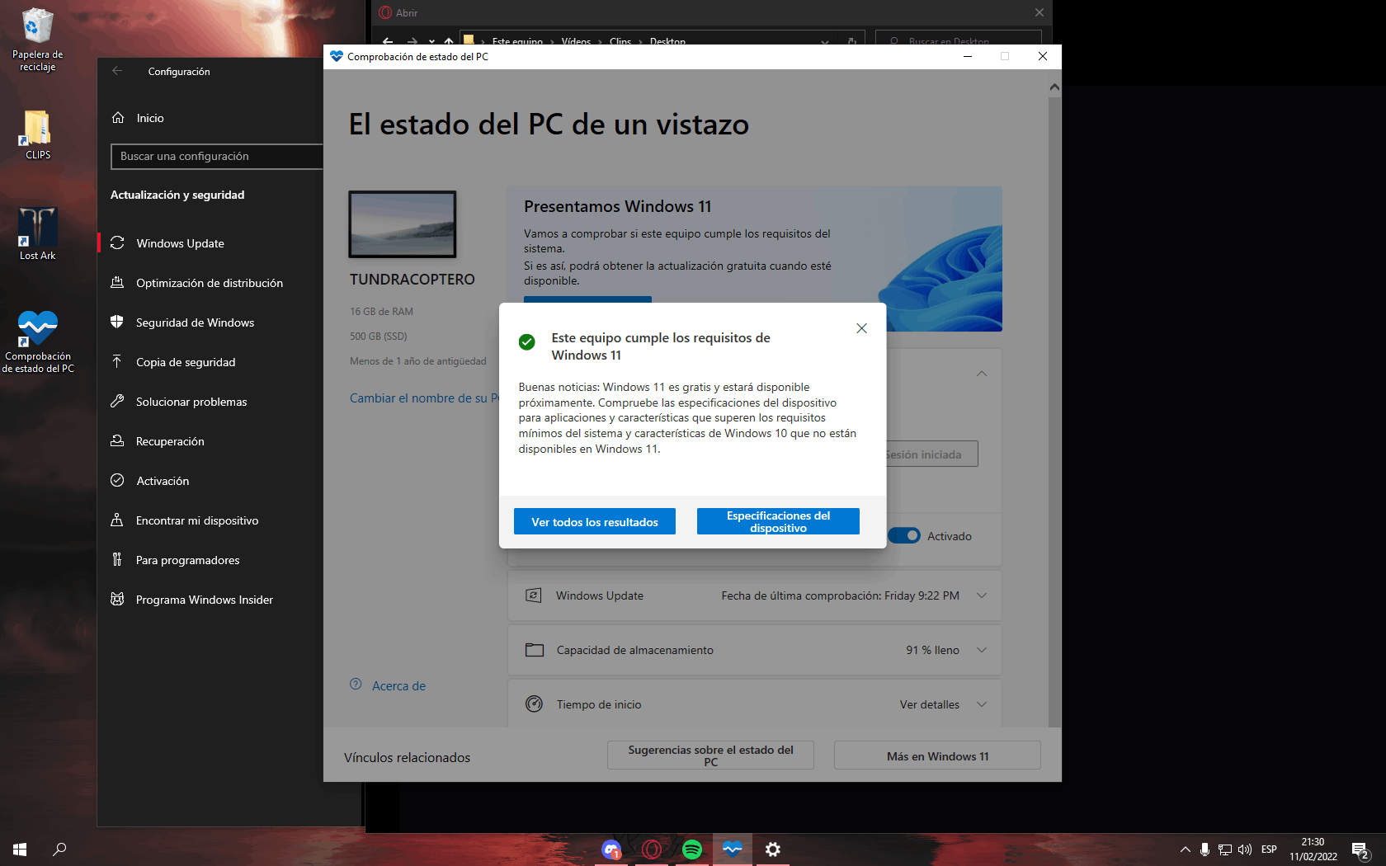Screen dimensions: 1386x866
Task: Expand the Tiempo de inicio row
Action: coord(982,704)
